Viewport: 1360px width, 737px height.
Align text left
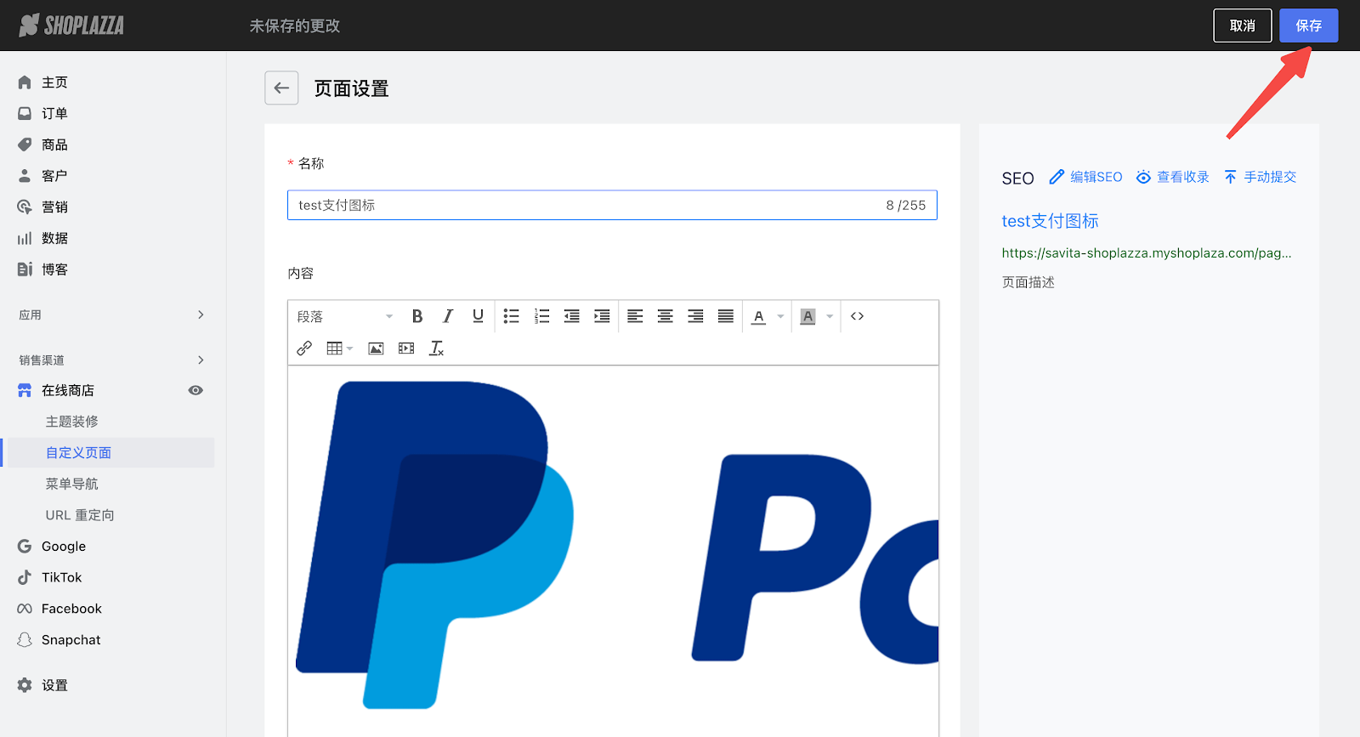click(x=635, y=316)
